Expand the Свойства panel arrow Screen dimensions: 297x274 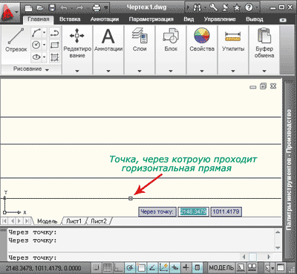[202, 71]
